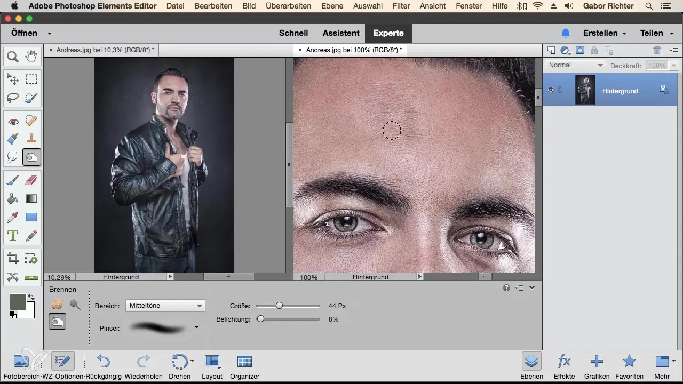Select the Move tool
The height and width of the screenshot is (384, 683).
[x=13, y=79]
